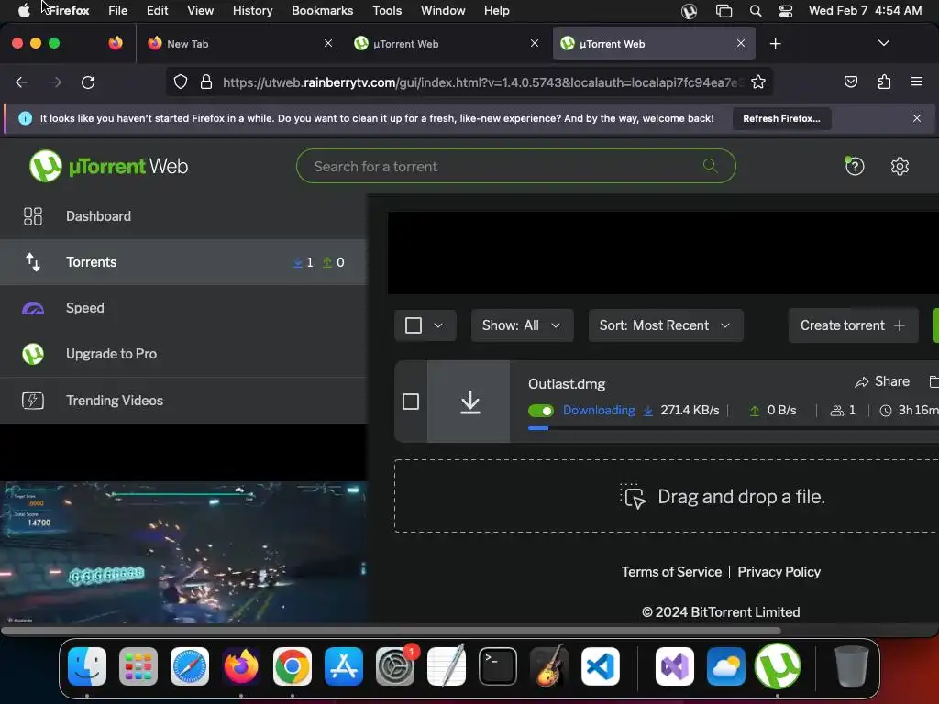This screenshot has width=939, height=704.
Task: Click the Outlast.dmg torrent name
Action: (x=567, y=384)
